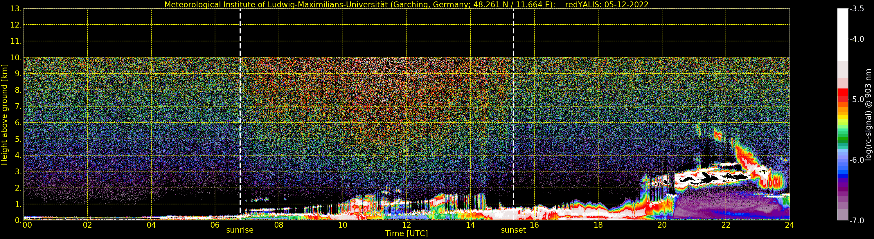The width and height of the screenshot is (874, 239).
Task: Click the 'sunset' label below the axis
Action: [513, 230]
